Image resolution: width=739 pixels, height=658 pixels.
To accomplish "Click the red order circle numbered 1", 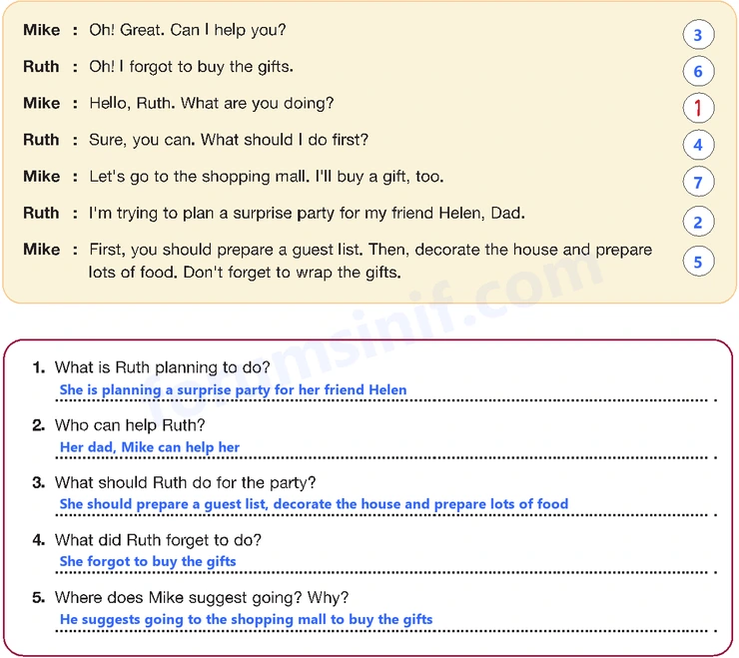I will (x=698, y=108).
